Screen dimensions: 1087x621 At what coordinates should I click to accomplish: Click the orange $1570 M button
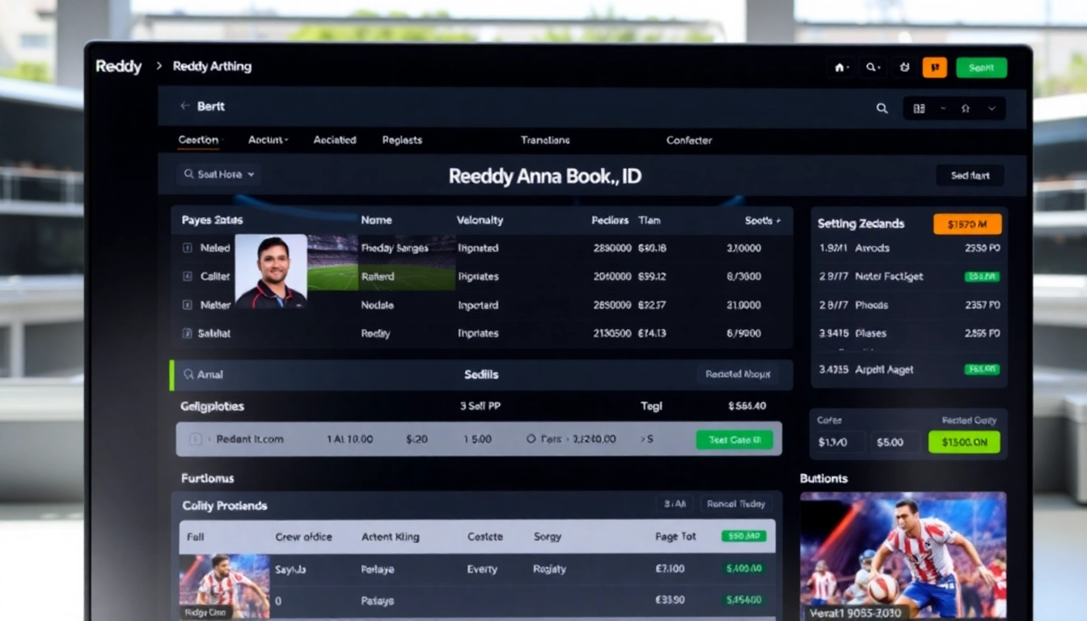point(967,224)
